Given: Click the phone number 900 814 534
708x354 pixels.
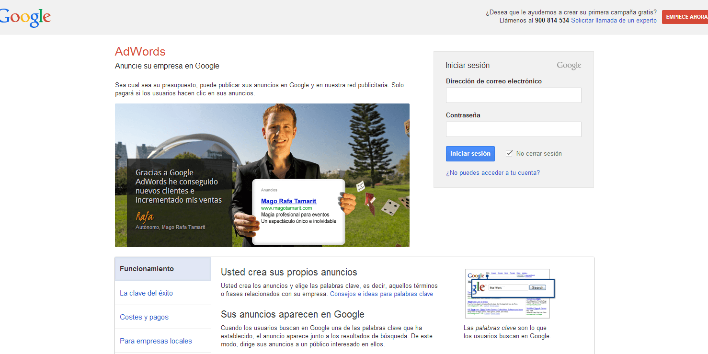Looking at the screenshot, I should point(551,20).
